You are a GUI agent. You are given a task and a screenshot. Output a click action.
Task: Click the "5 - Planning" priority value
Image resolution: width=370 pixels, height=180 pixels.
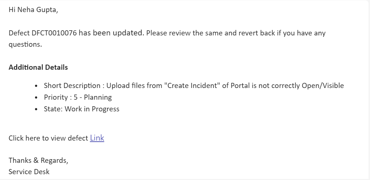(x=93, y=97)
